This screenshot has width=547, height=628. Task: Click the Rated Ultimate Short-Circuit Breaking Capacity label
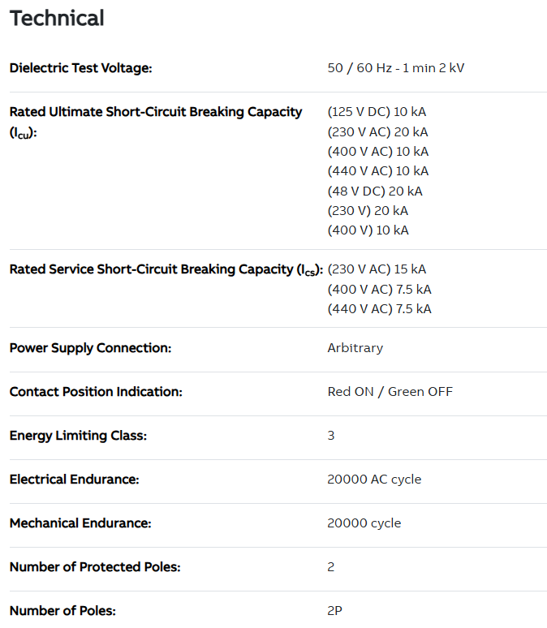(x=155, y=112)
